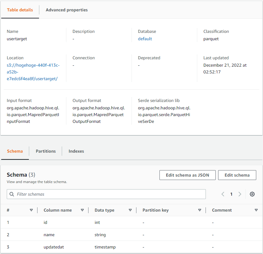Open schema preferences gear icon
This screenshot has height=254, width=263.
[252, 194]
